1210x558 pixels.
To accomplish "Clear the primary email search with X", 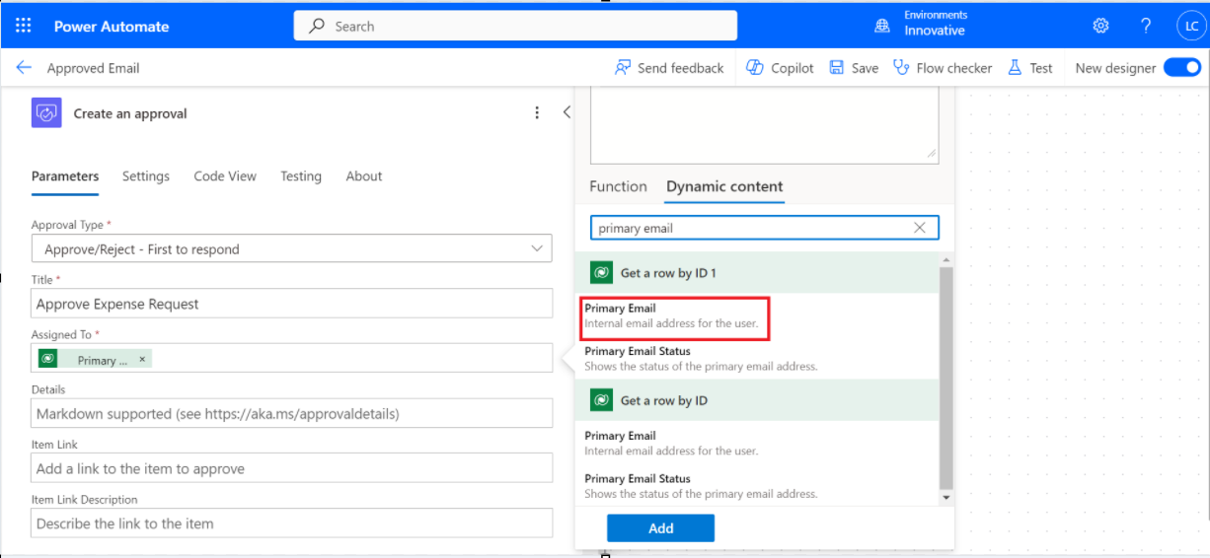I will (x=920, y=228).
